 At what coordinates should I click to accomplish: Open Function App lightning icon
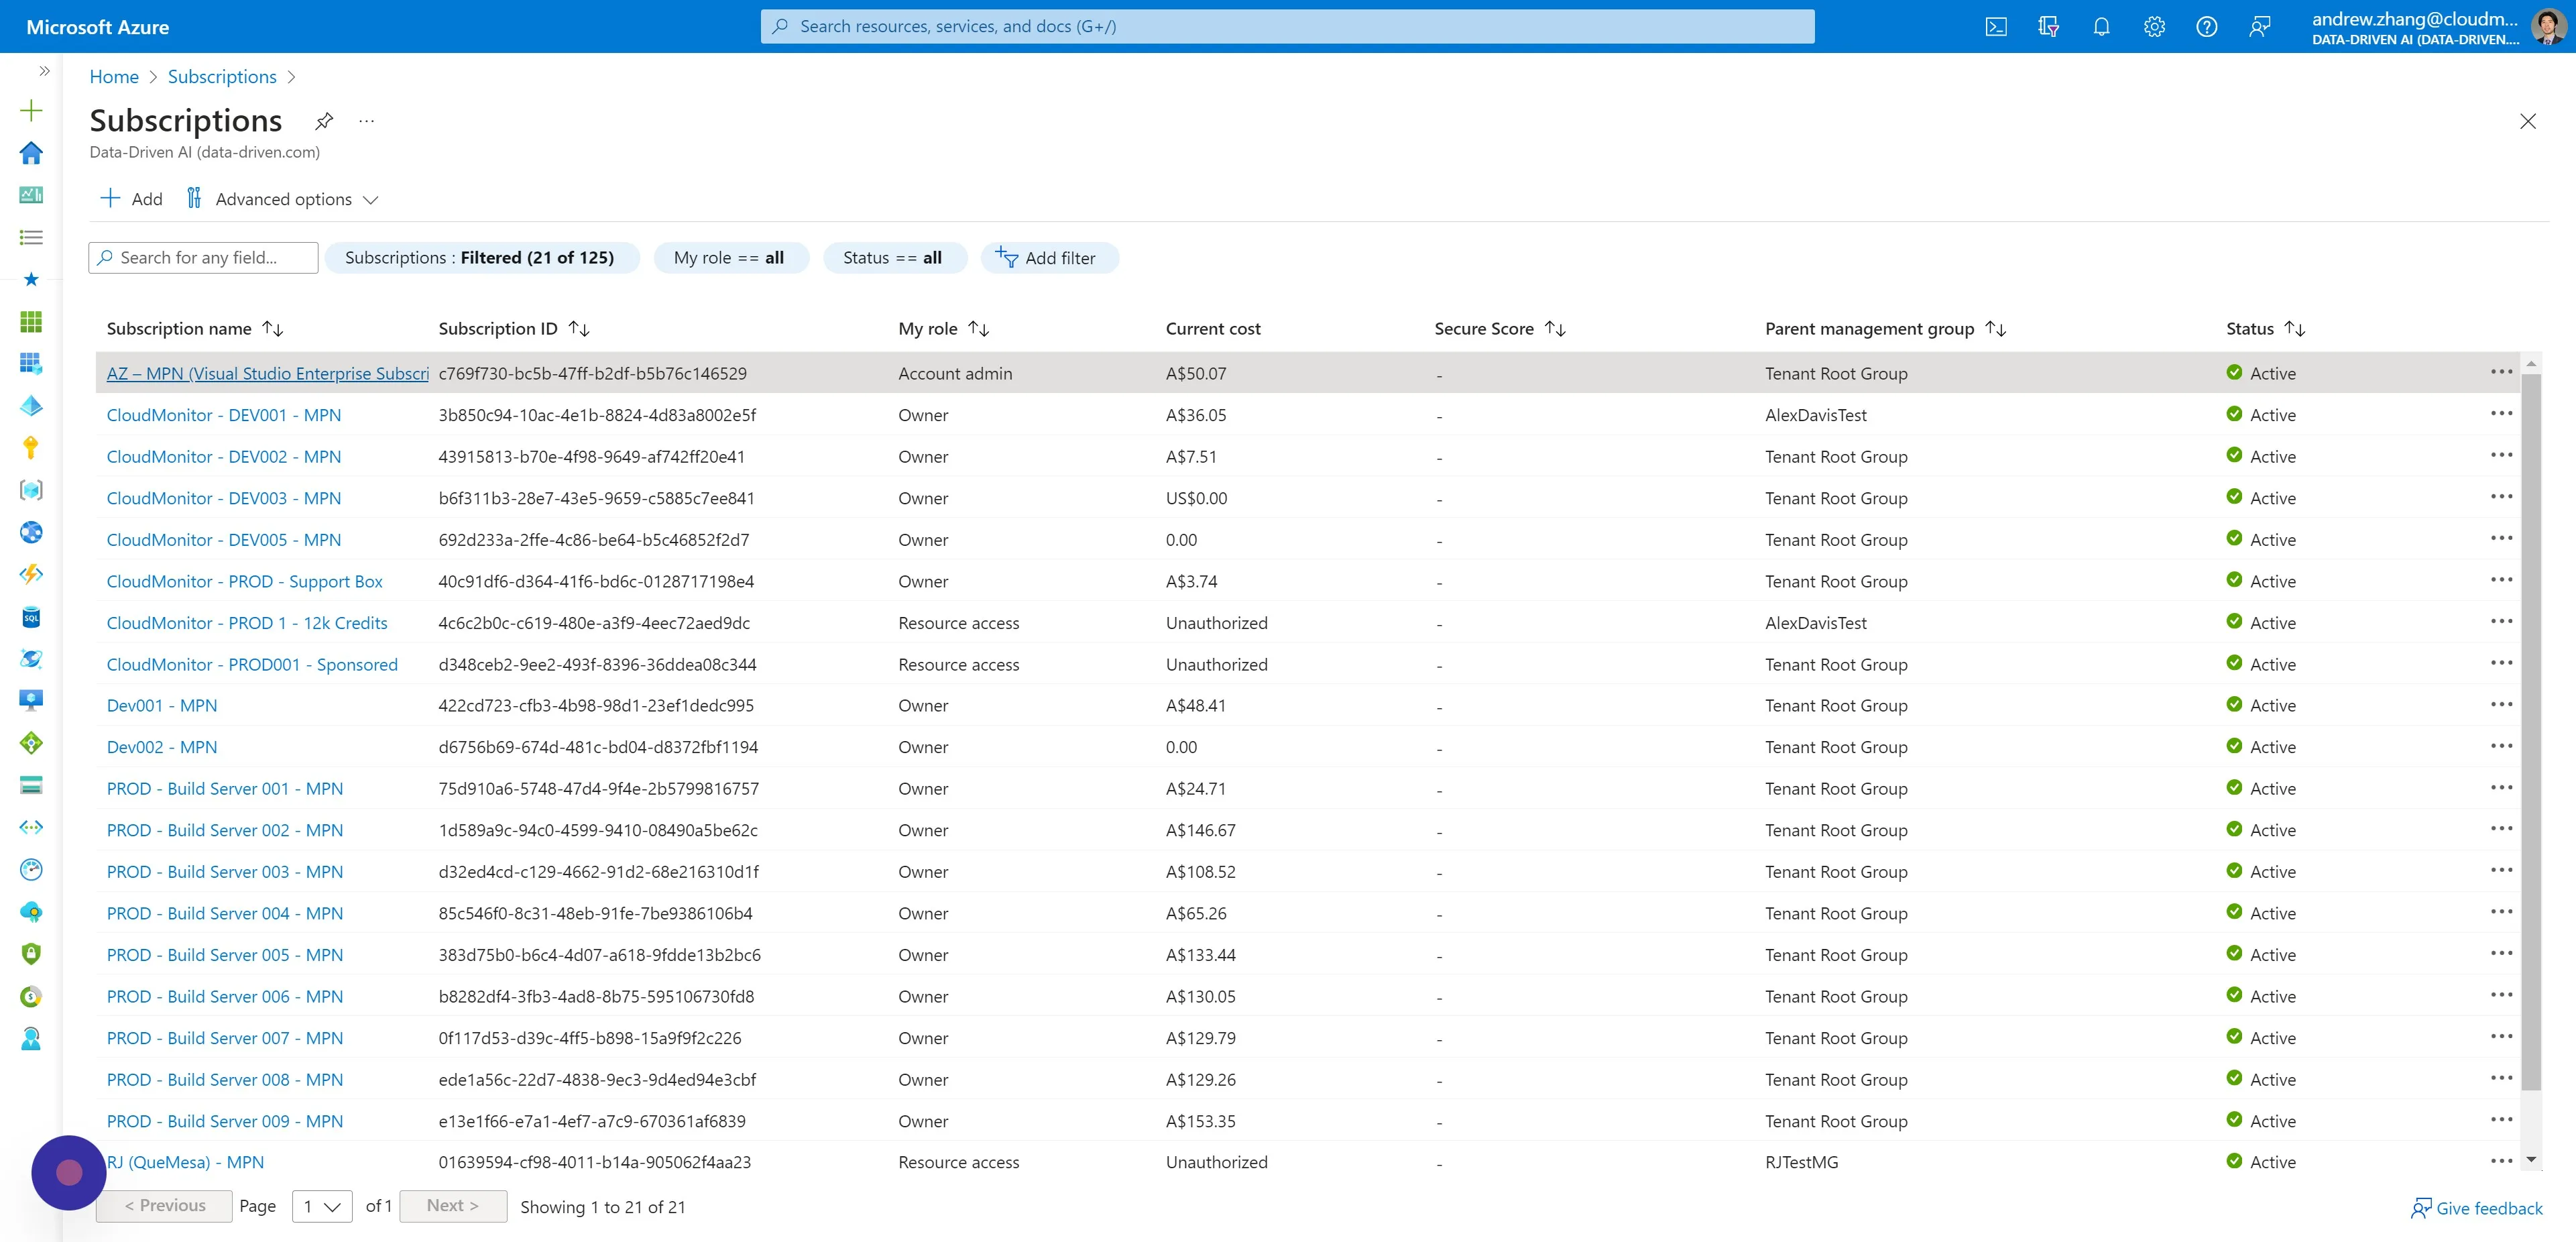coord(31,574)
